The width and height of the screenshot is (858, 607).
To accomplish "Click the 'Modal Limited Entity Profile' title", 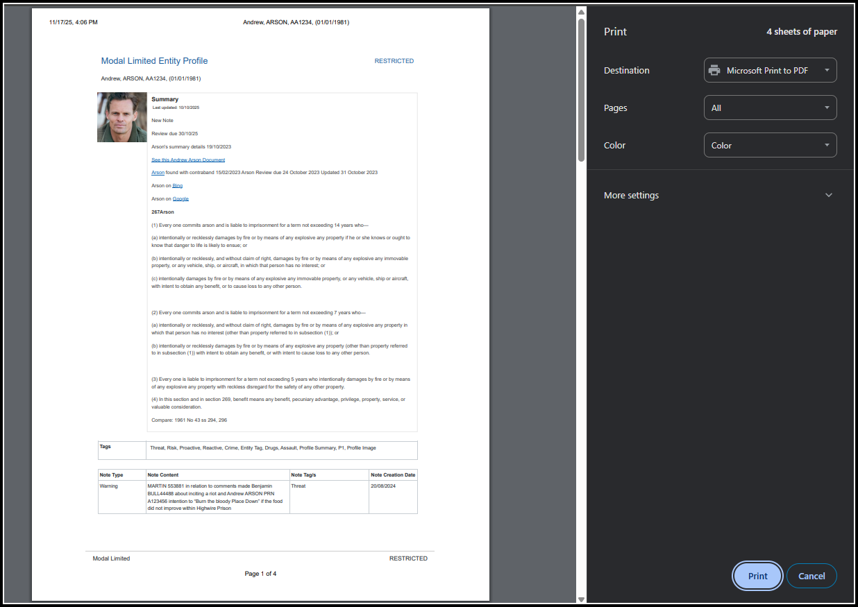I will 154,61.
